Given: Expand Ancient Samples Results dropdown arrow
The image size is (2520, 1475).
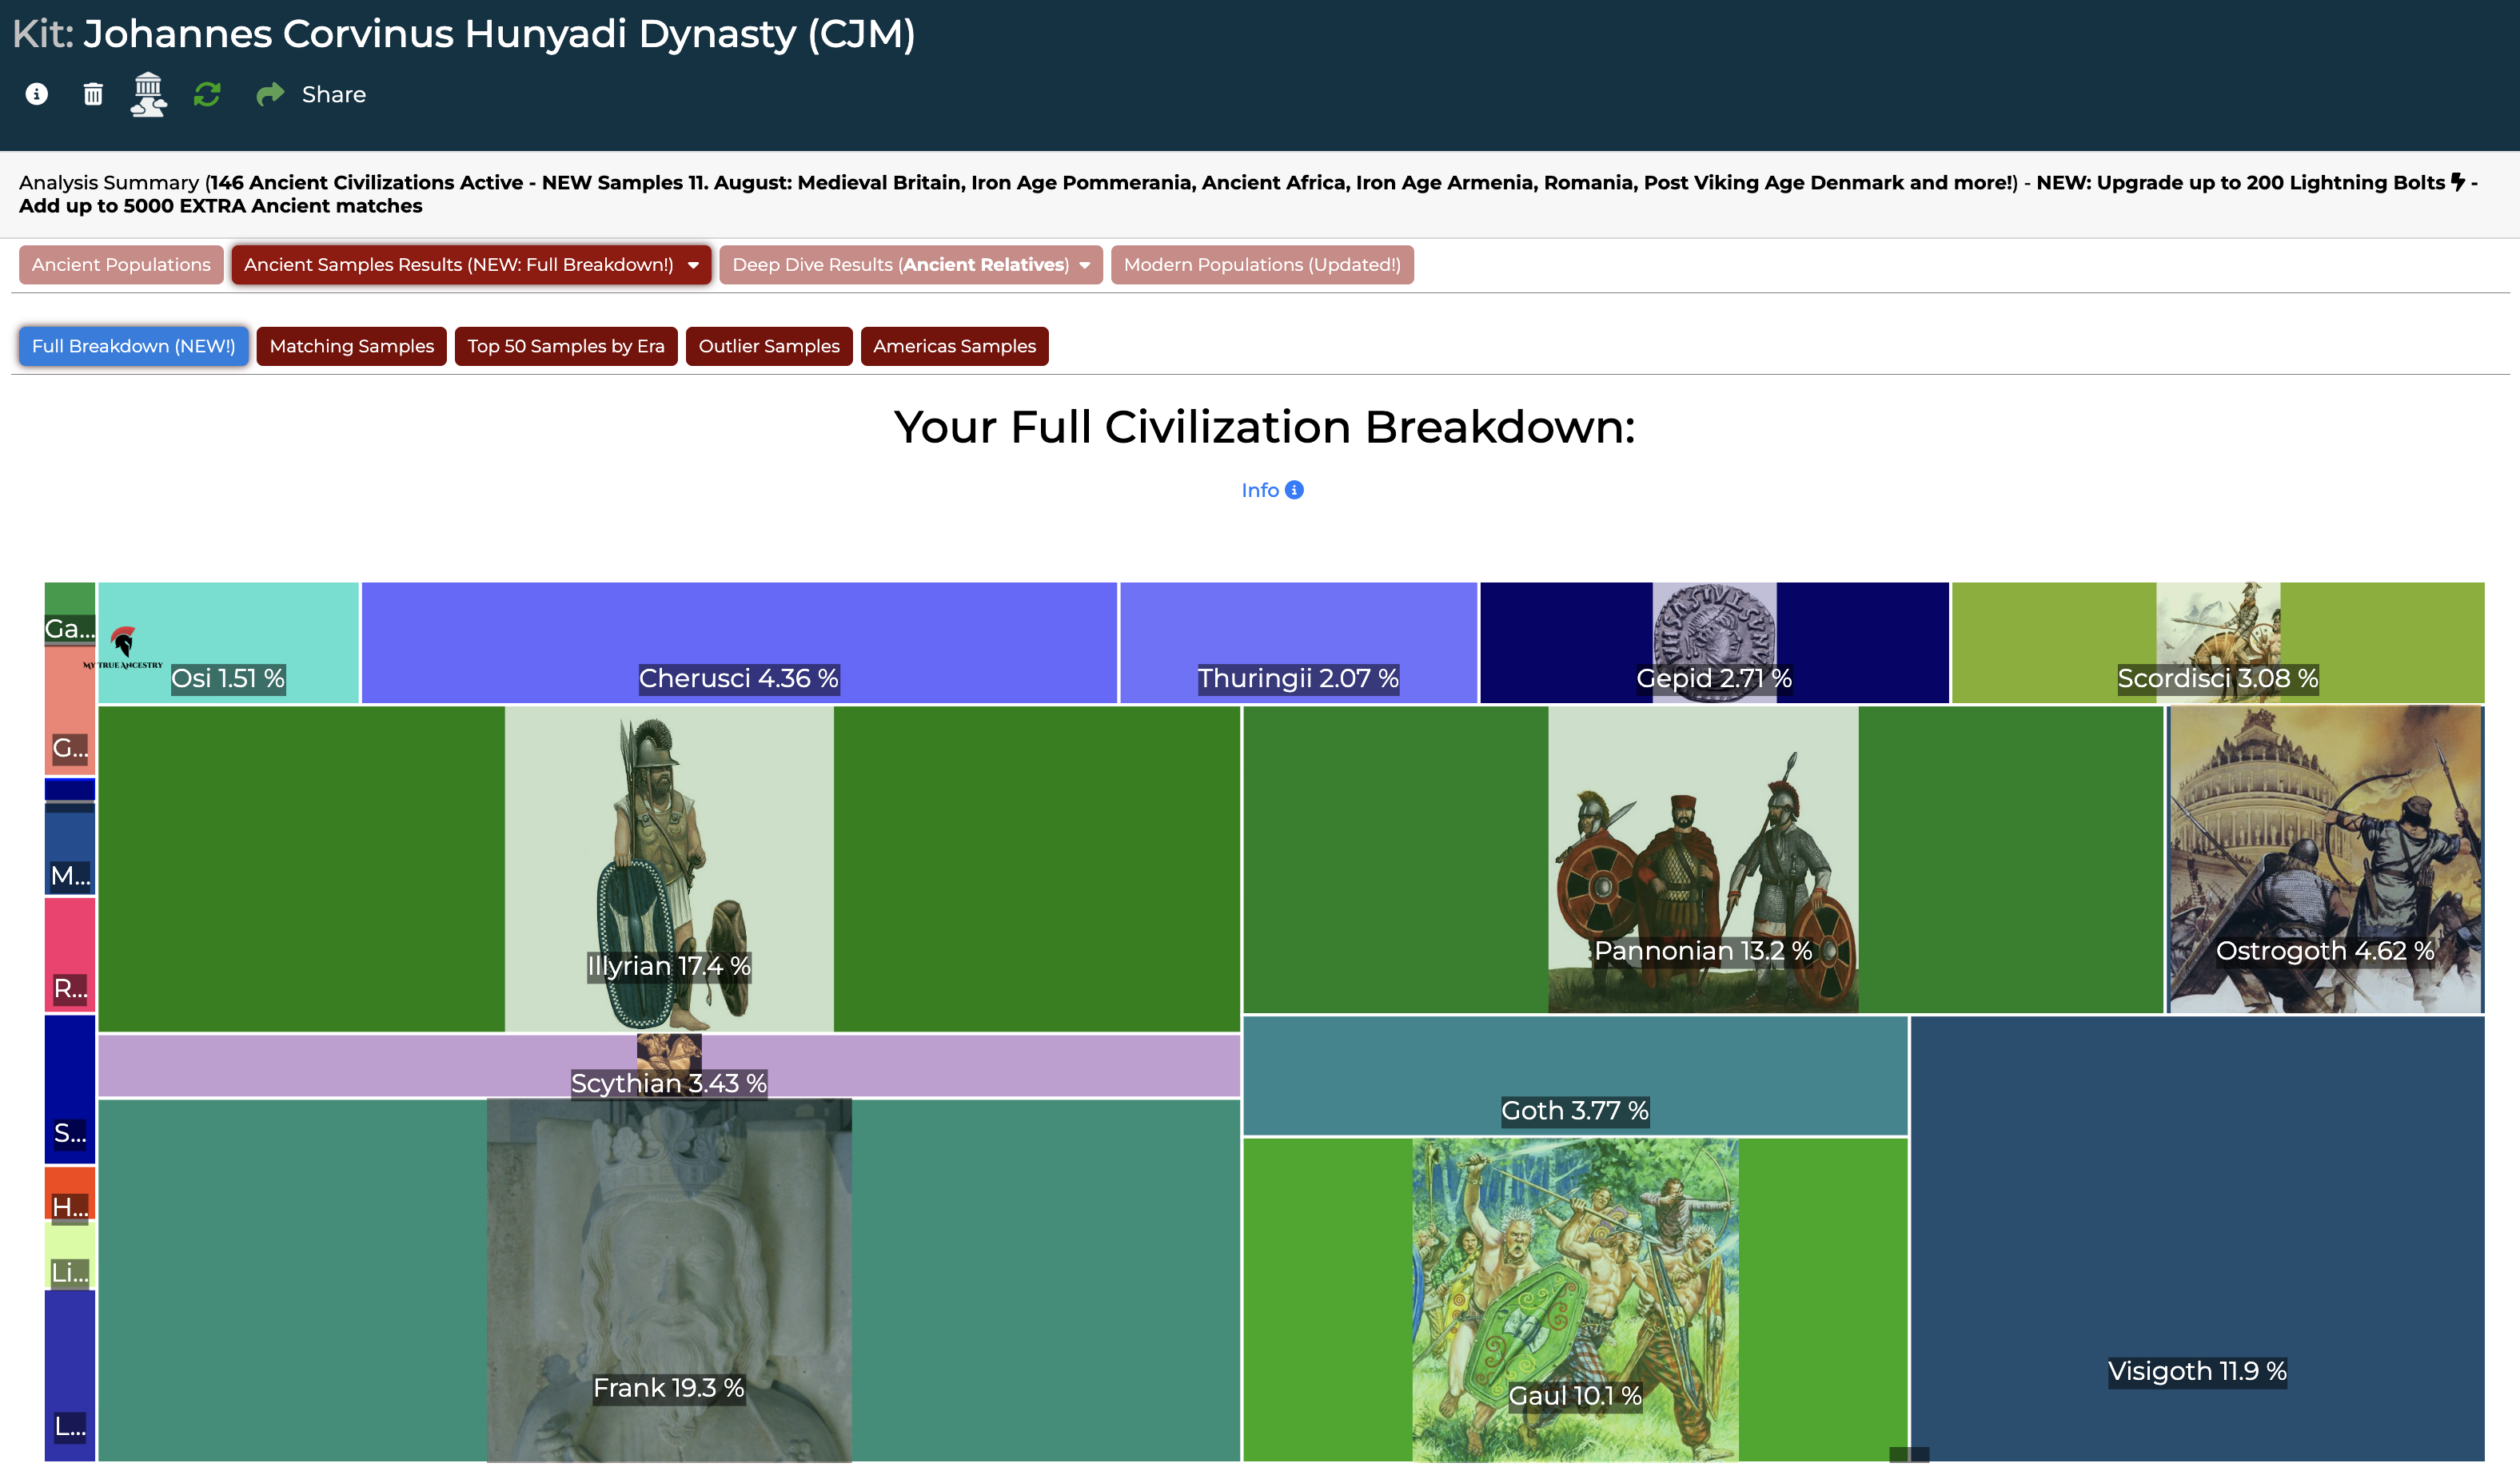Looking at the screenshot, I should [693, 266].
